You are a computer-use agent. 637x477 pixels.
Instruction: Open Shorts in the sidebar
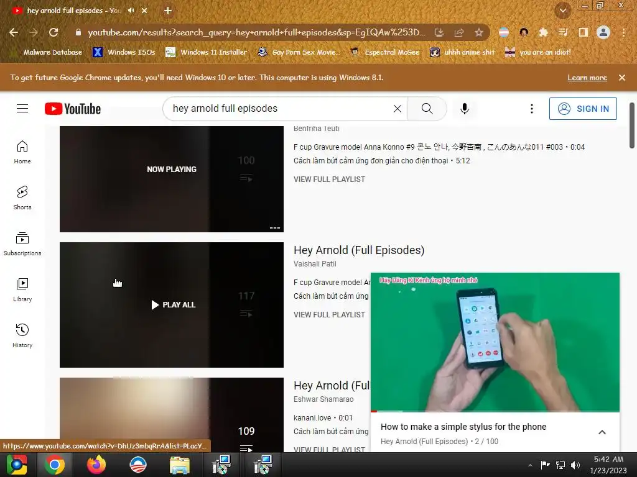click(x=22, y=198)
